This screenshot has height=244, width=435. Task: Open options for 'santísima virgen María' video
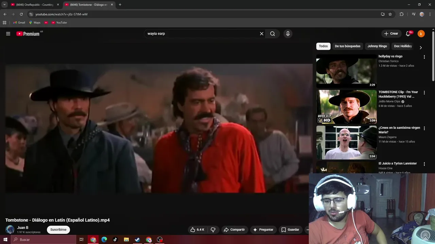click(x=424, y=128)
